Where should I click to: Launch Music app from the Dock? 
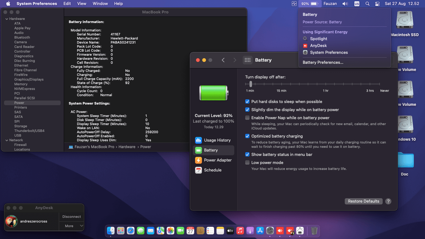pyautogui.click(x=240, y=231)
